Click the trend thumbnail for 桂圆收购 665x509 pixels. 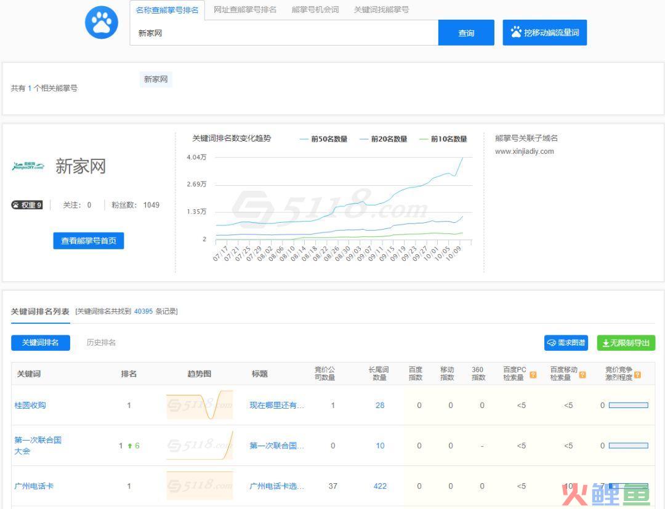coord(199,405)
